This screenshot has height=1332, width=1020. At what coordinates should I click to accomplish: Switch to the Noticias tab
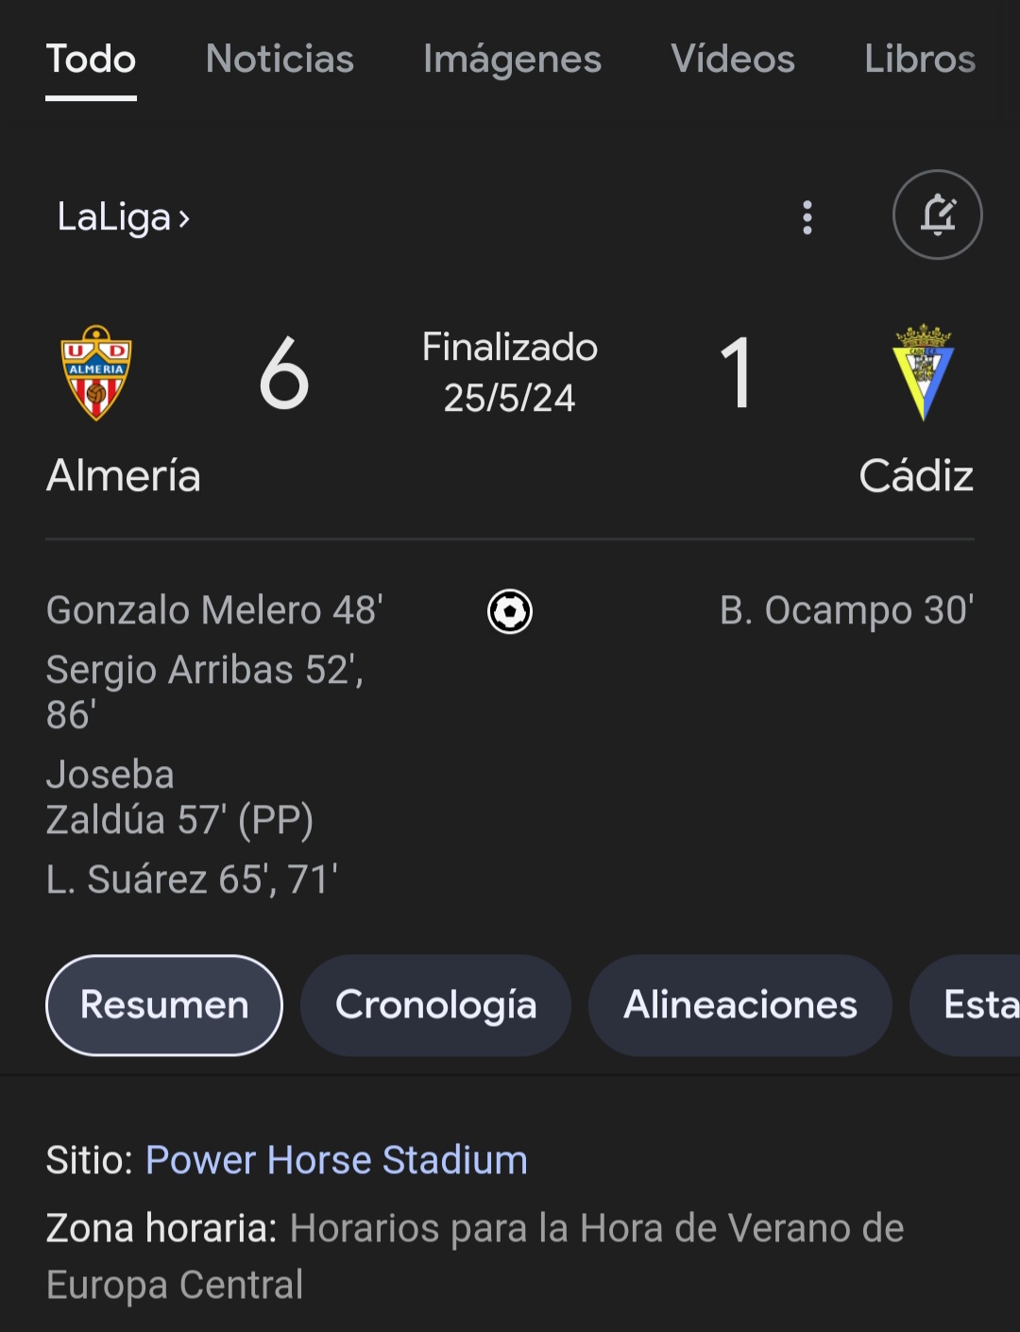pyautogui.click(x=280, y=59)
